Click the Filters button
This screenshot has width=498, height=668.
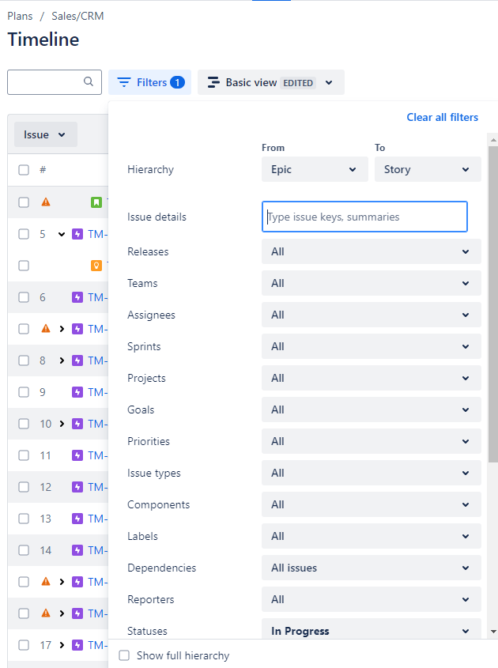tap(150, 82)
